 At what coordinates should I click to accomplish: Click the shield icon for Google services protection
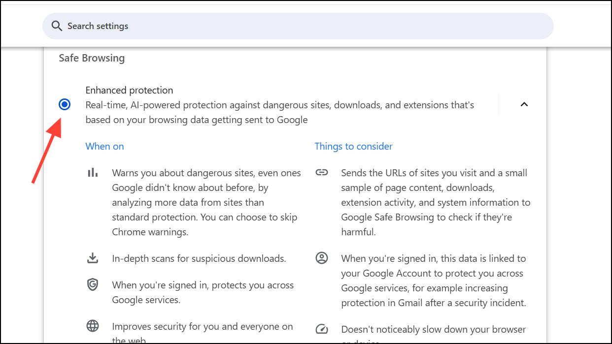click(x=93, y=284)
